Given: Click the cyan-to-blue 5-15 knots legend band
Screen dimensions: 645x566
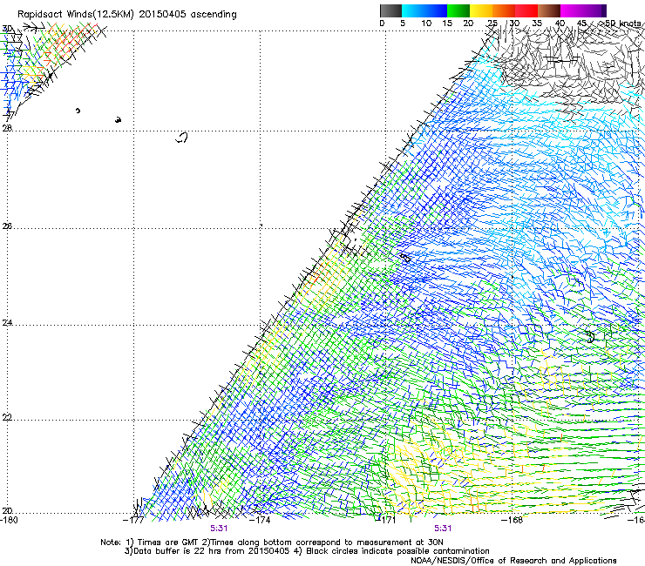Looking at the screenshot, I should click(x=424, y=10).
